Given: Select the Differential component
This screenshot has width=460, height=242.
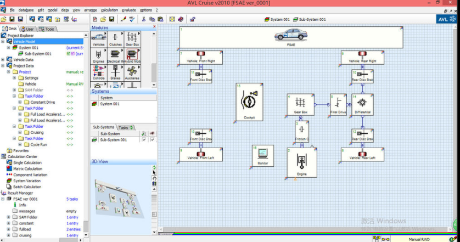Looking at the screenshot, I should [363, 105].
